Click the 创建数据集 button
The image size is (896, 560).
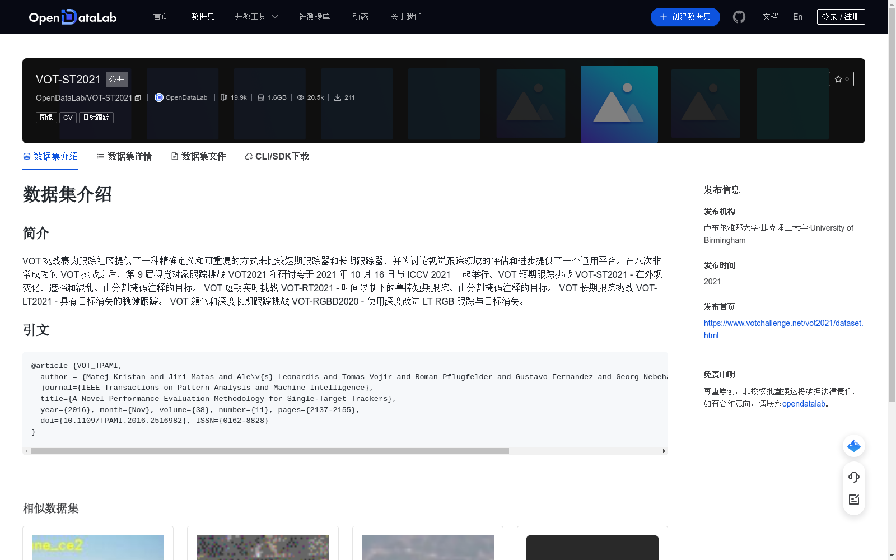click(x=685, y=17)
